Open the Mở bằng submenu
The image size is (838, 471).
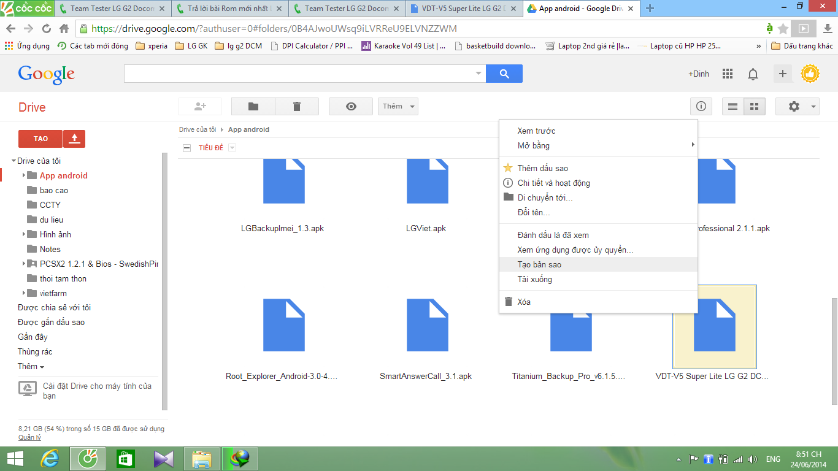(x=598, y=145)
